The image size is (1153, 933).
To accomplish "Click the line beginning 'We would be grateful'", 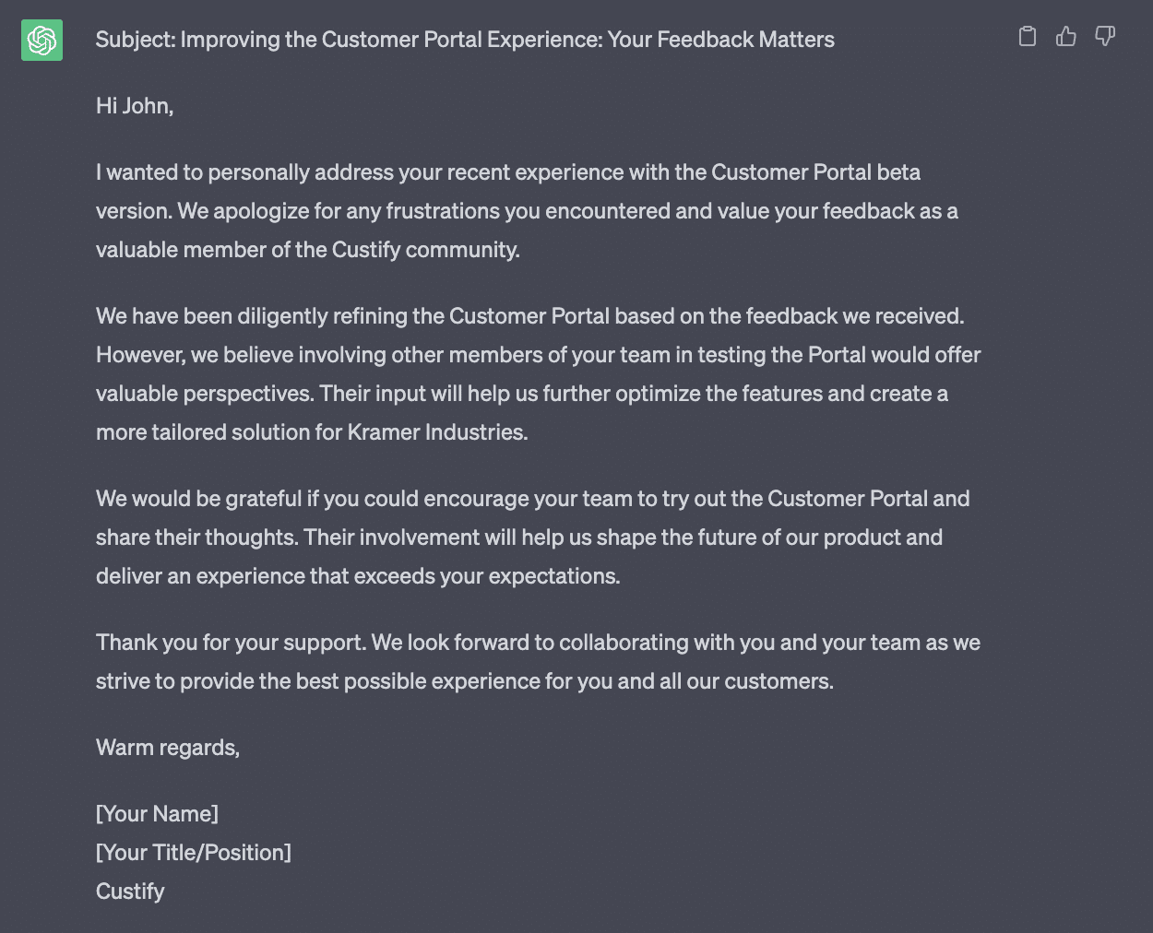I will (533, 499).
